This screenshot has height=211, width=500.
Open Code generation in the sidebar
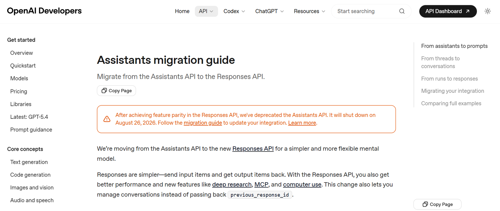coord(30,175)
